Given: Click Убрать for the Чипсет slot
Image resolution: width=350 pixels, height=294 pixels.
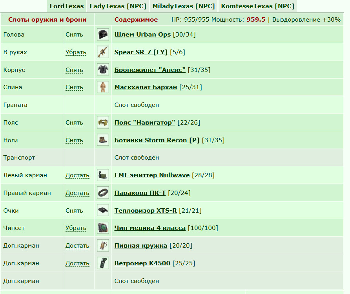Looking at the screenshot, I should click(x=76, y=228).
